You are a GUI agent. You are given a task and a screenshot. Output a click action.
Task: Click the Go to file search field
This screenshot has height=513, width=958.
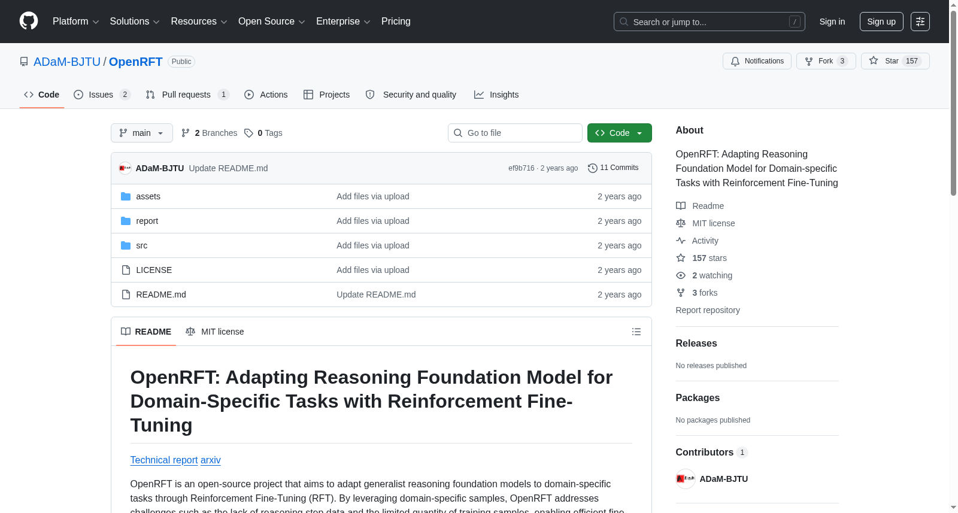pyautogui.click(x=515, y=133)
